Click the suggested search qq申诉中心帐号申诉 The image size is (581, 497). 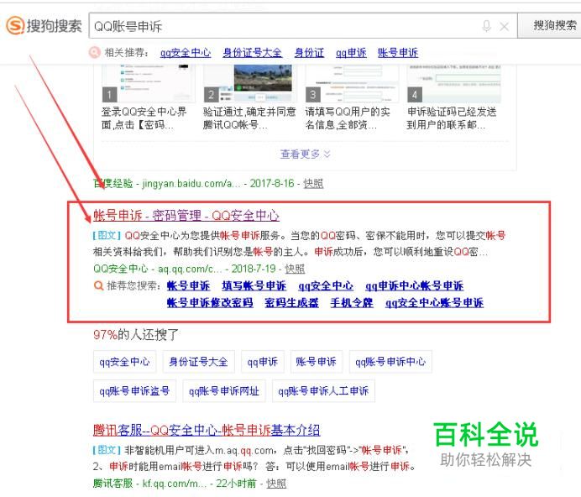click(414, 285)
